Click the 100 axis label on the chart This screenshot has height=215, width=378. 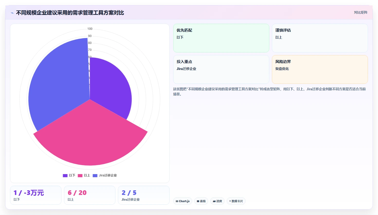click(90, 29)
